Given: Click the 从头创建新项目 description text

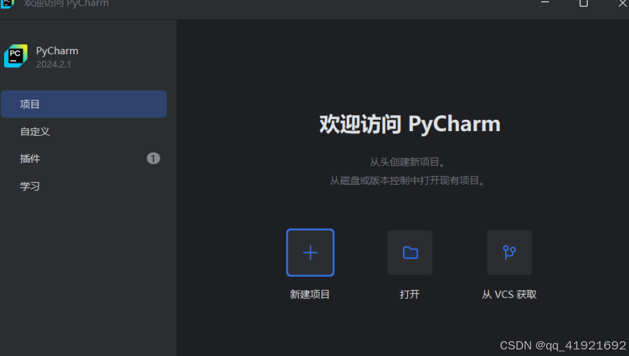Looking at the screenshot, I should coord(407,162).
